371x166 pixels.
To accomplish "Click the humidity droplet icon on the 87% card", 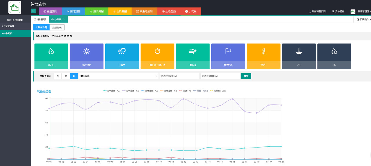I will pyautogui.click(x=51, y=51).
